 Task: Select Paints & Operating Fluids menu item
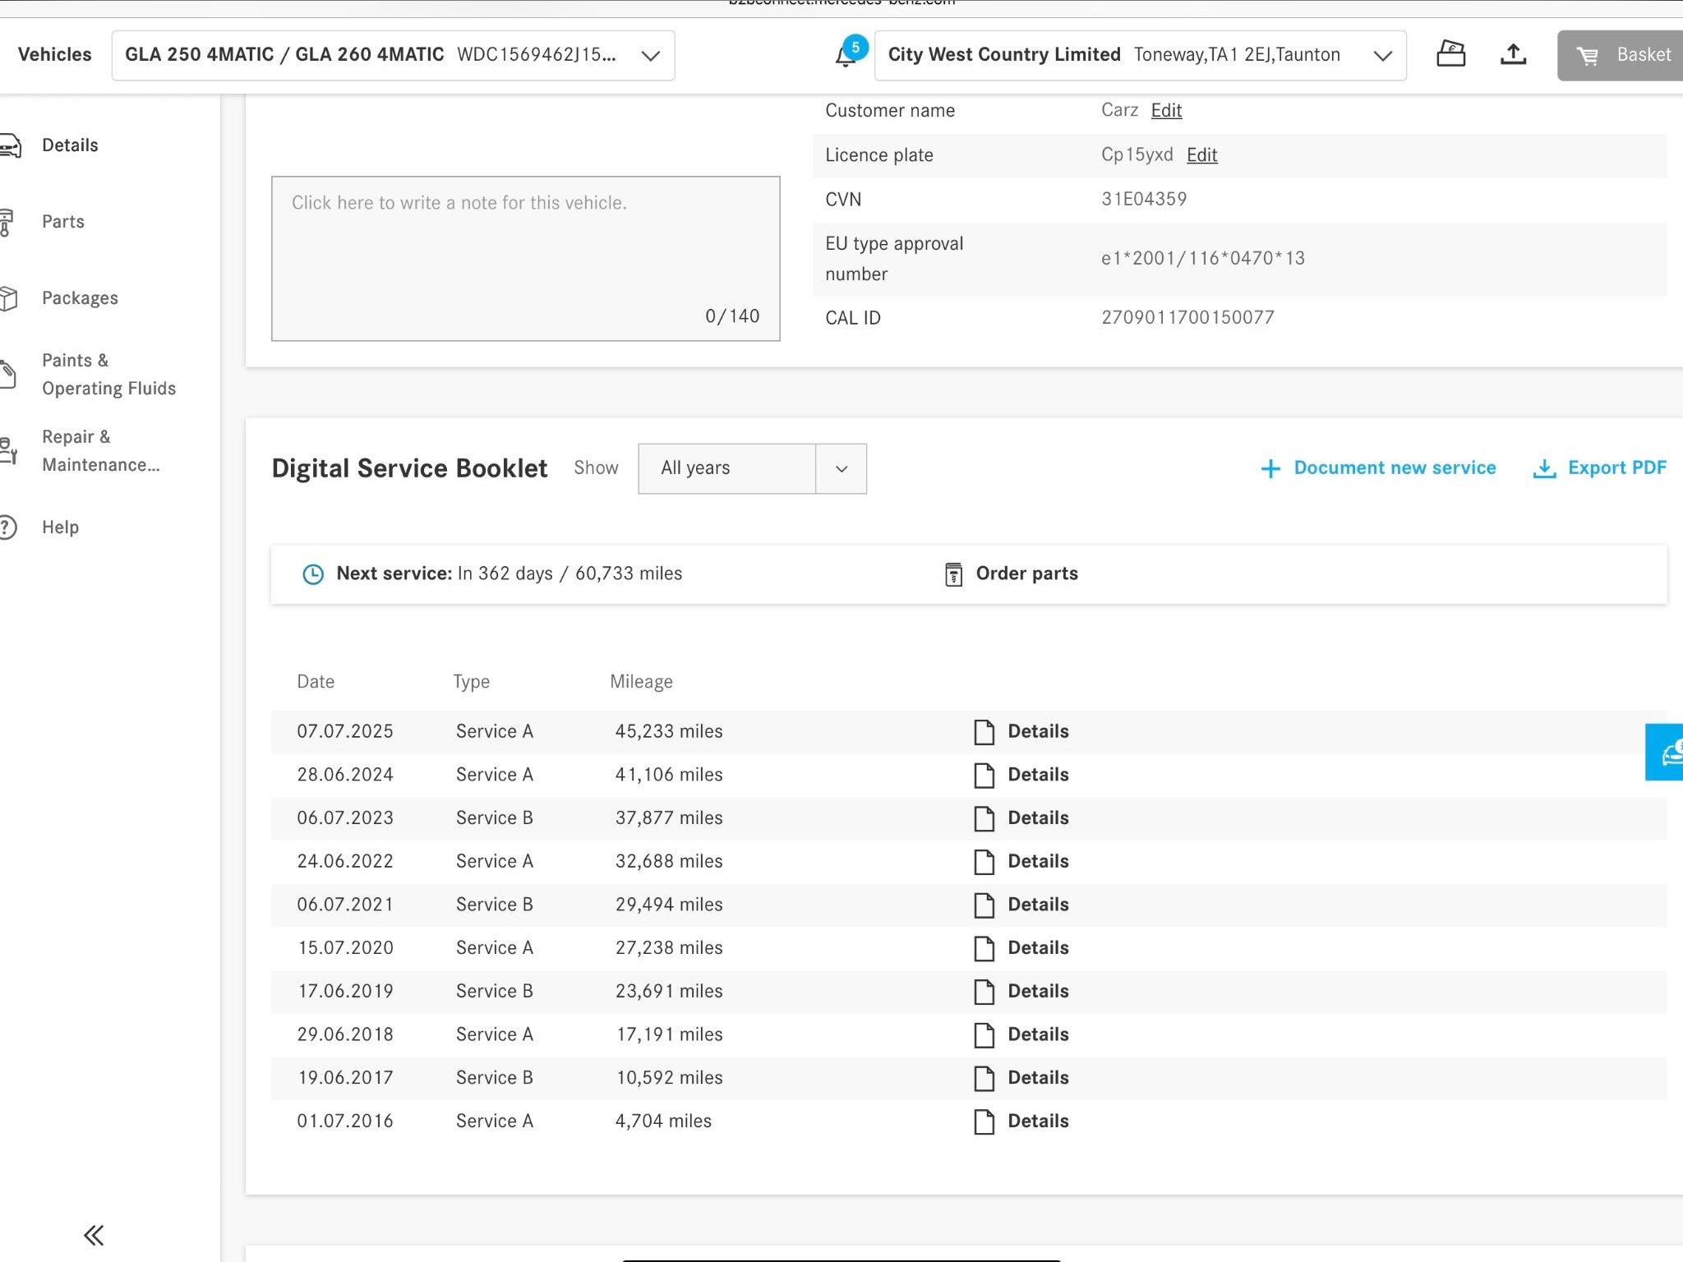click(x=108, y=375)
